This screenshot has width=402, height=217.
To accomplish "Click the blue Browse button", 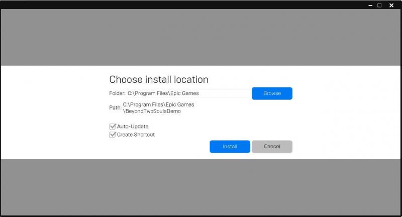I will (x=272, y=93).
